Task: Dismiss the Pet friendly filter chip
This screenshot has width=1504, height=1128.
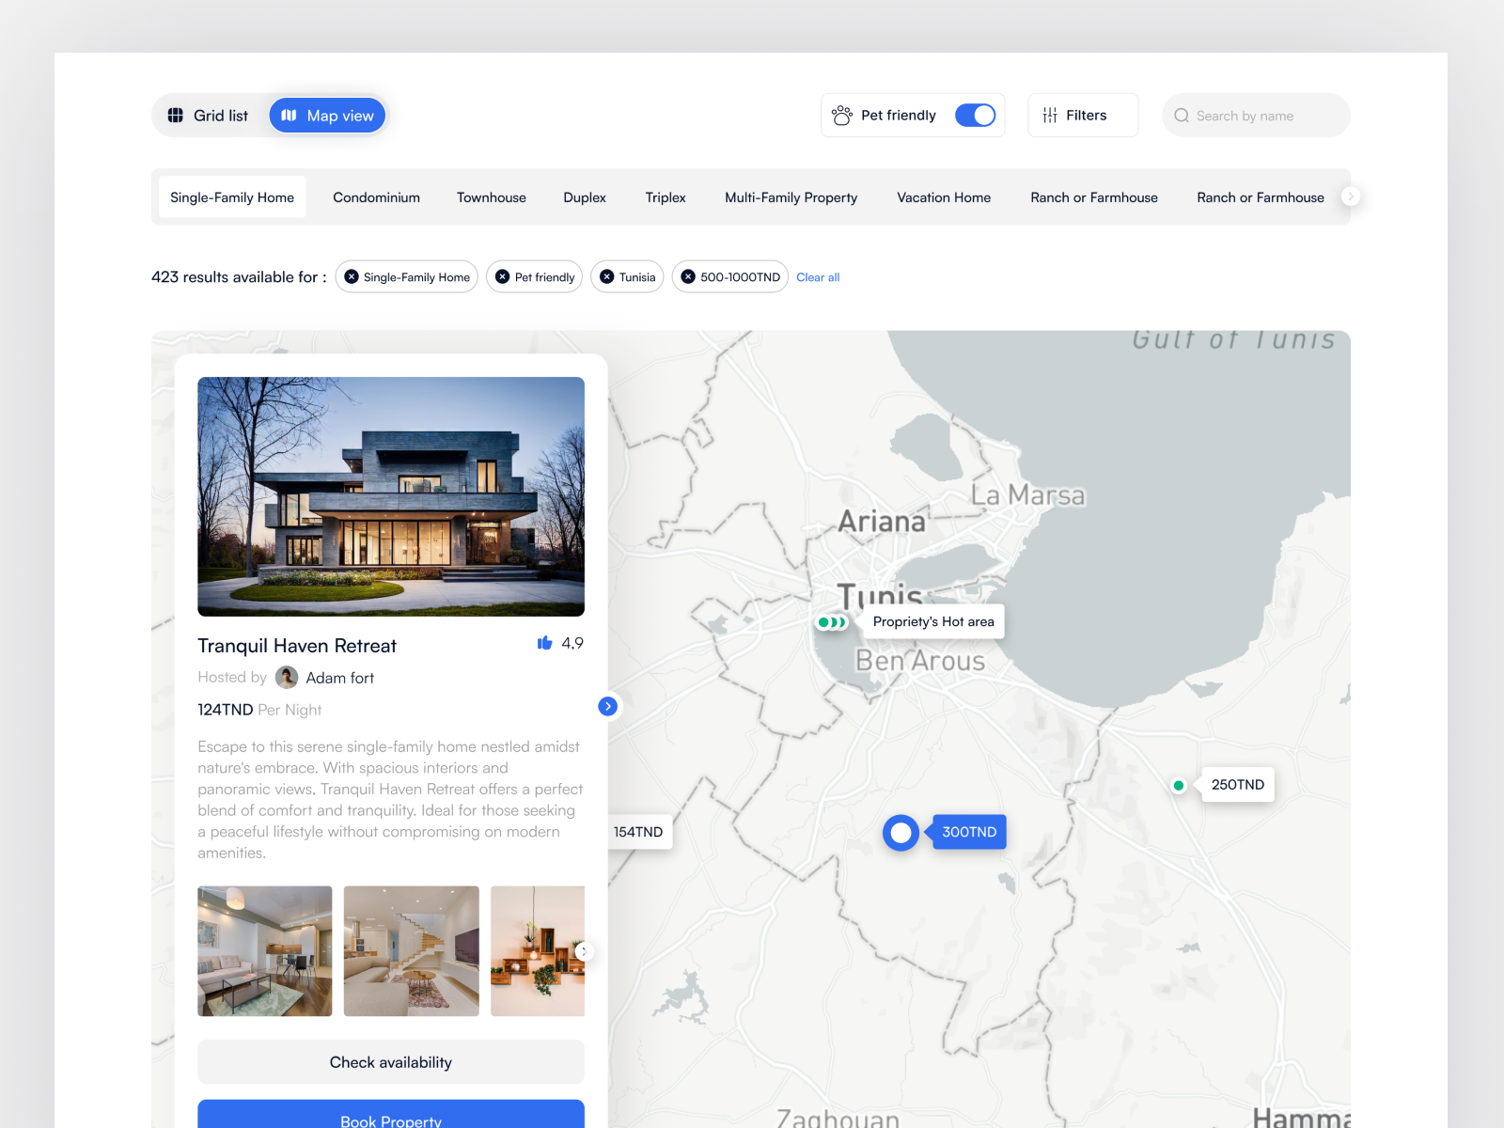Action: coord(503,276)
